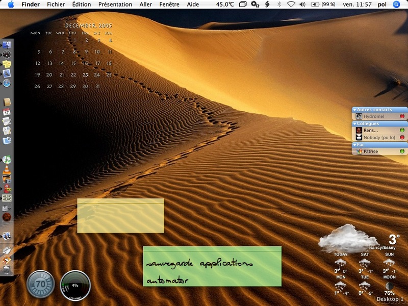
Task: Open the Fichier menu
Action: (56, 4)
